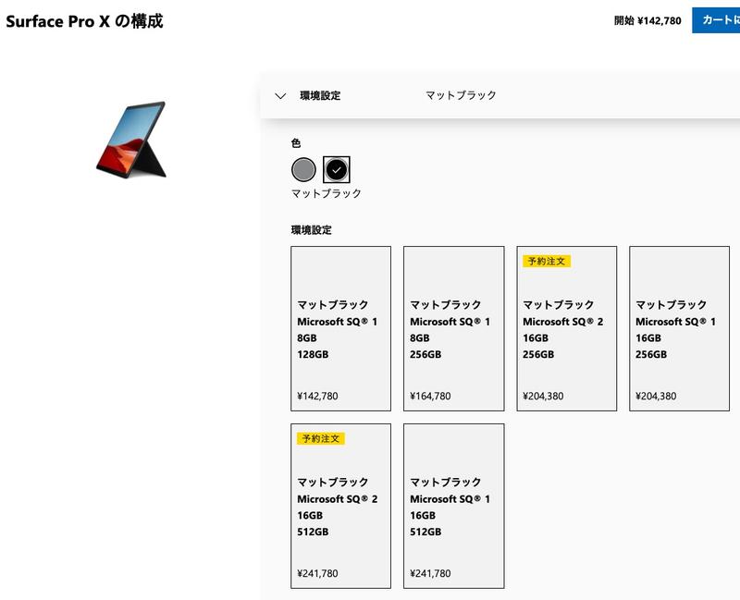Click the 色 section label
740x600 pixels.
tap(296, 143)
